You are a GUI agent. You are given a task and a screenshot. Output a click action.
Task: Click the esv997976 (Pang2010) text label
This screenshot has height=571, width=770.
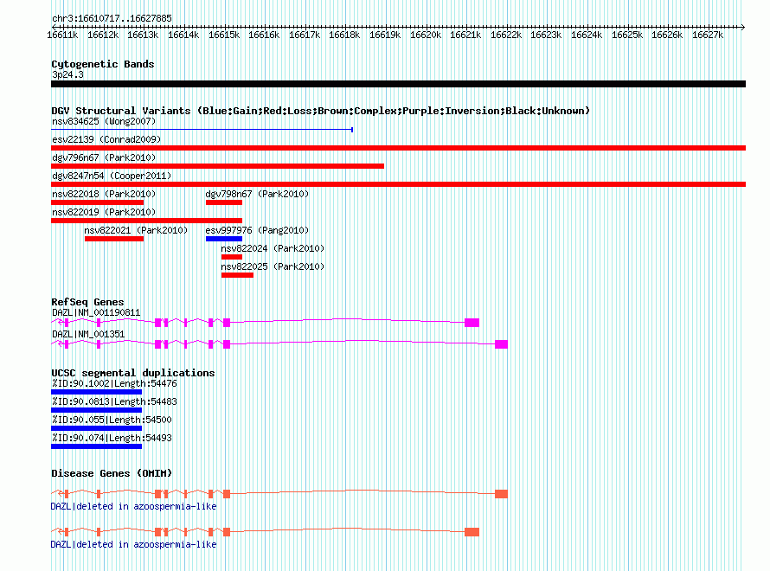[x=257, y=230]
